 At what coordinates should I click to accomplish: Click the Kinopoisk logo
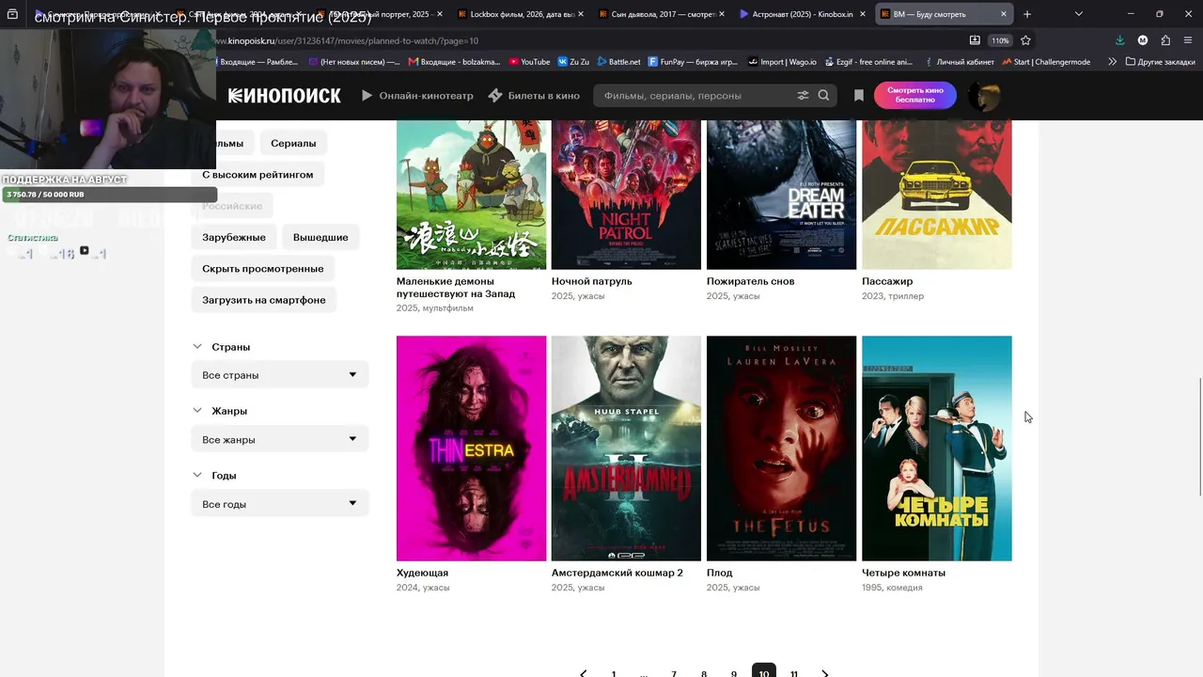(285, 96)
